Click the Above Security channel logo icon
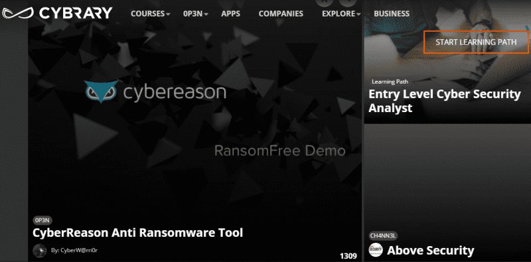 pos(376,250)
